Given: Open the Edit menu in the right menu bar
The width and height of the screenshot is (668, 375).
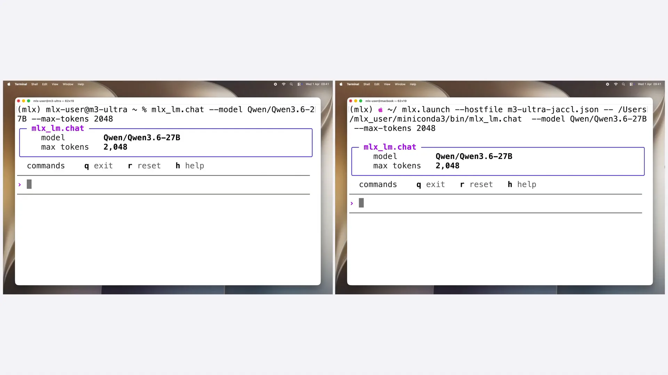Looking at the screenshot, I should coord(377,84).
